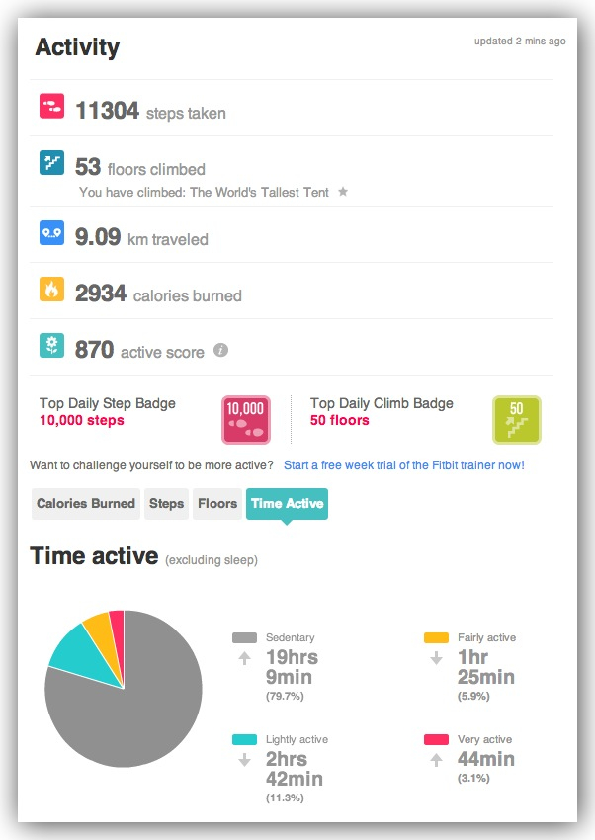Click the gray Sedentary legend swatch
595x840 pixels.
(244, 638)
